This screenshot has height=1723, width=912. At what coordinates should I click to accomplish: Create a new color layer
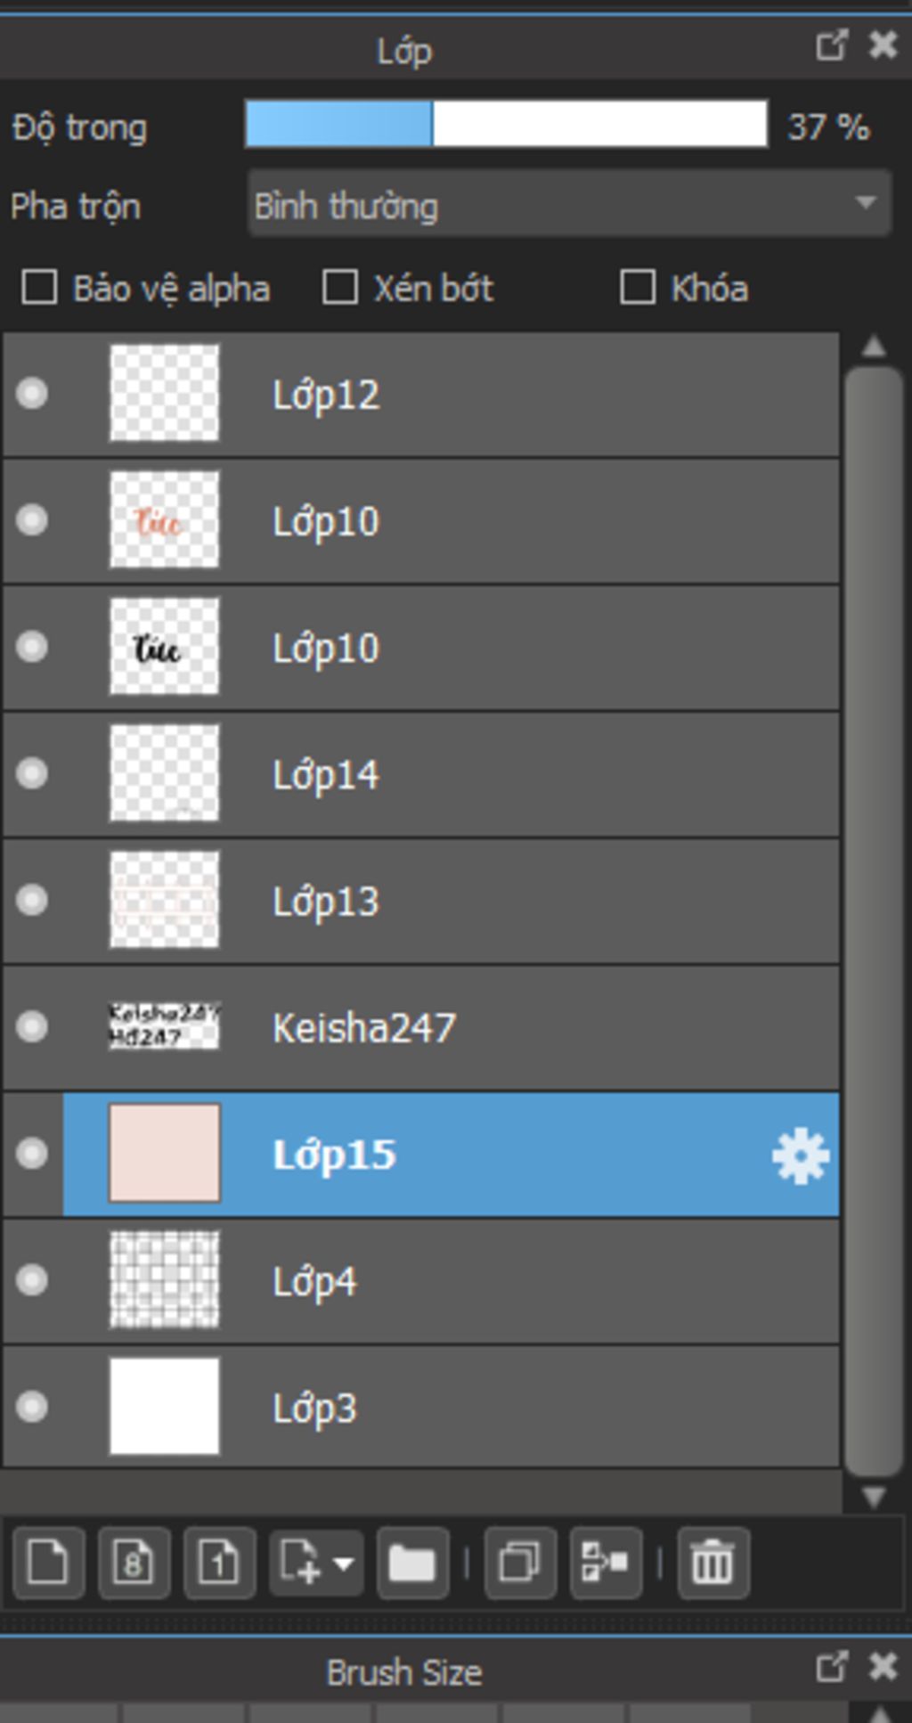[x=48, y=1563]
